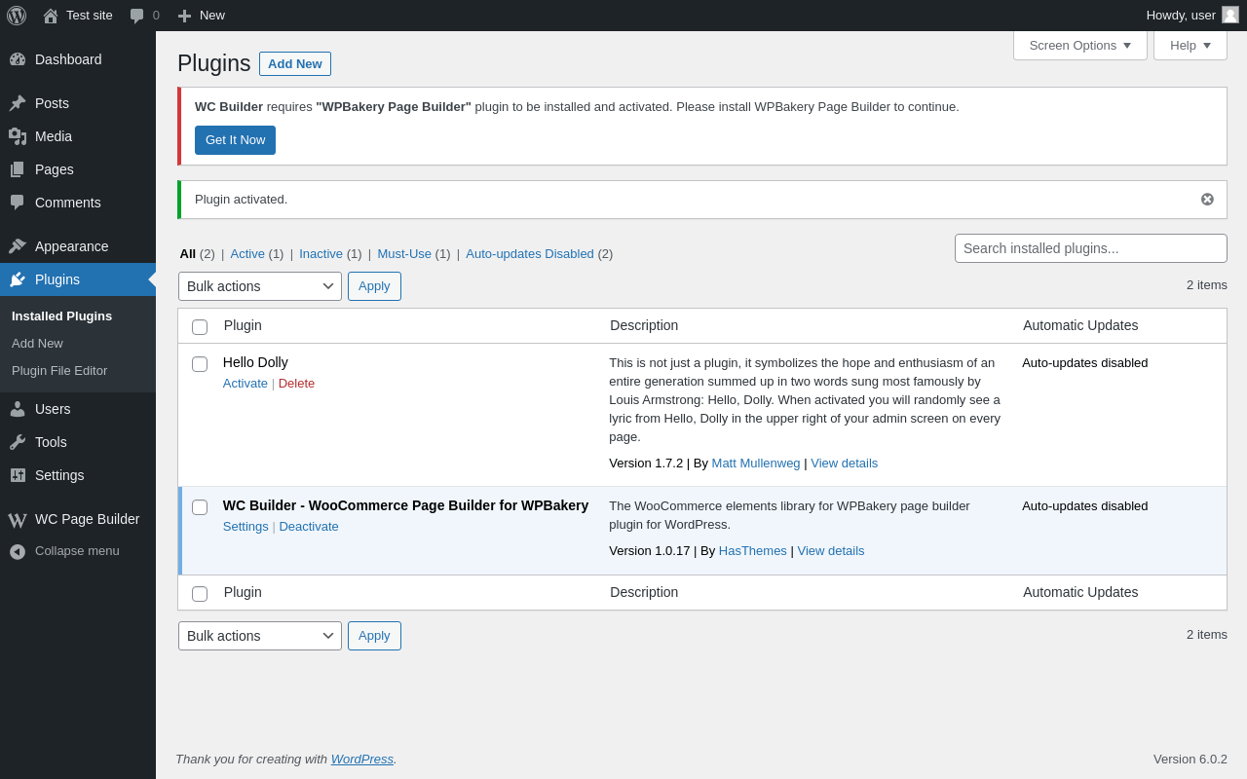Check the WC Builder plugin checkbox
Viewport: 1247px width, 779px height.
[200, 507]
